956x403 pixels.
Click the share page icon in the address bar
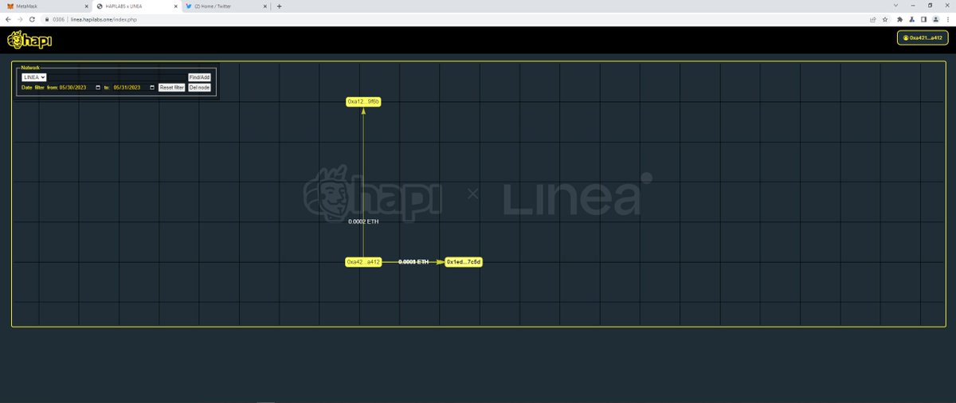[x=873, y=19]
